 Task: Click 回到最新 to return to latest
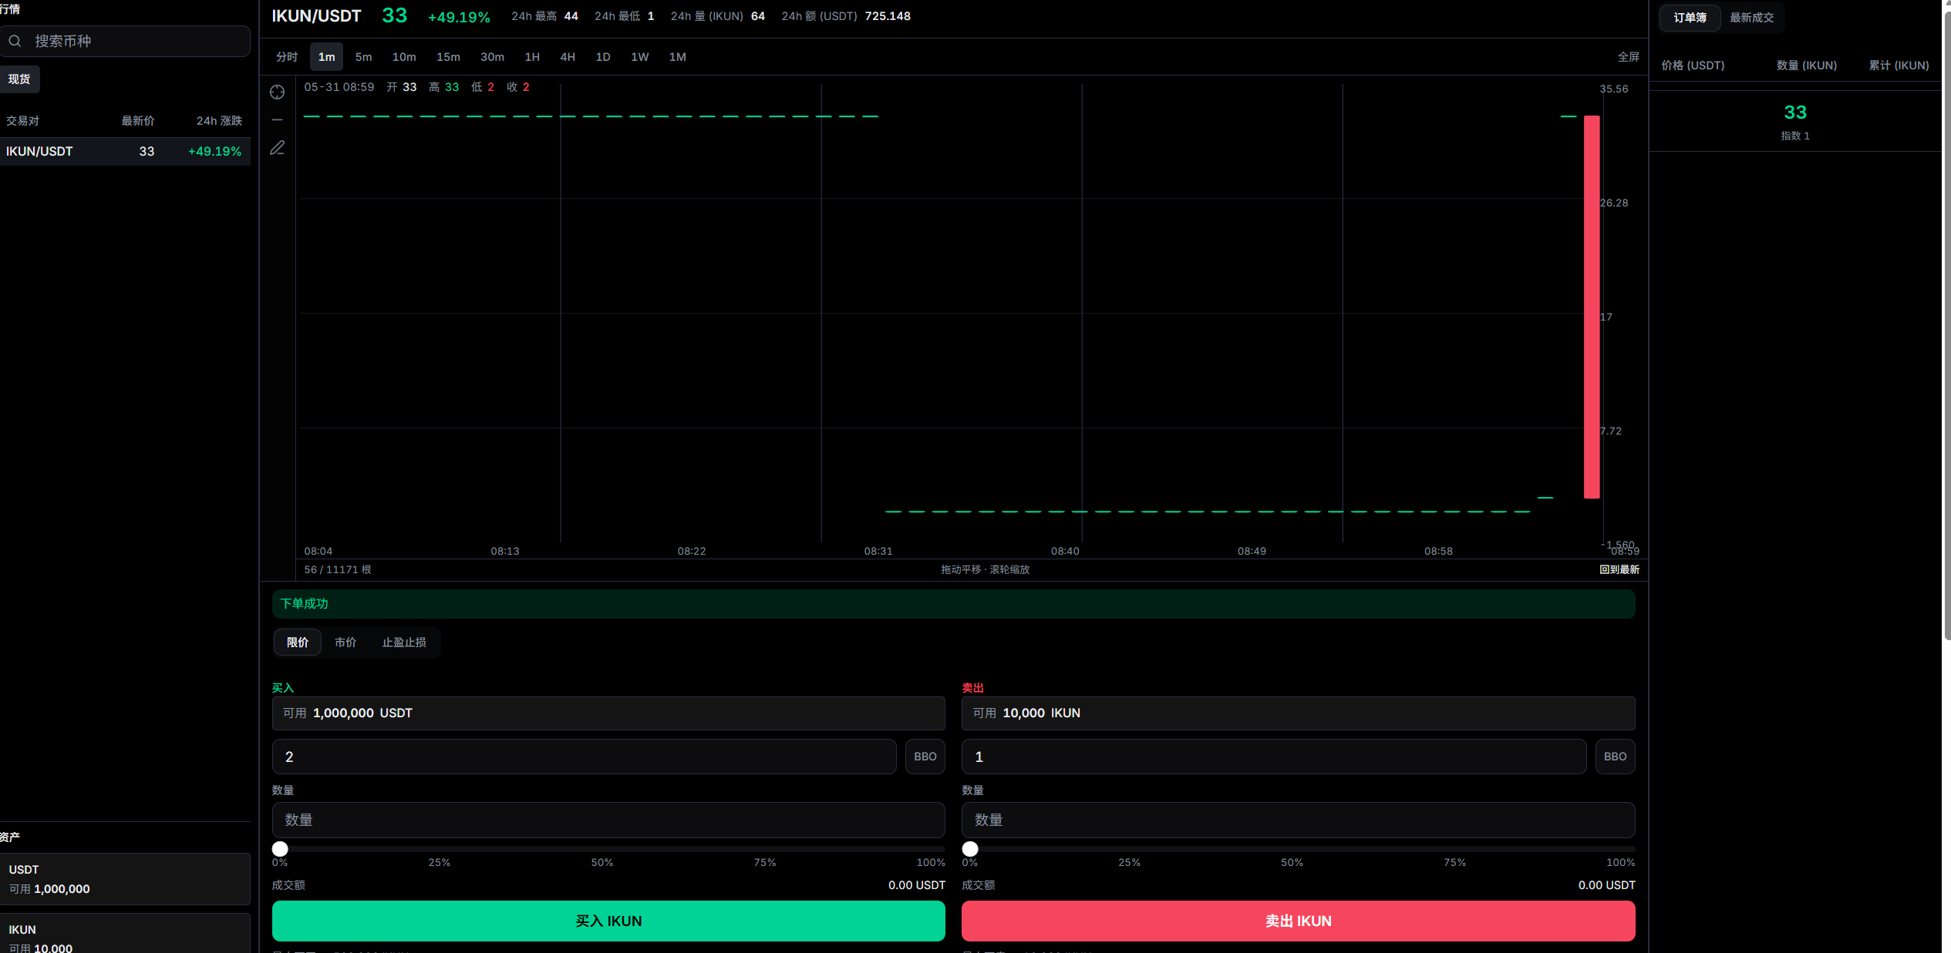click(x=1619, y=569)
